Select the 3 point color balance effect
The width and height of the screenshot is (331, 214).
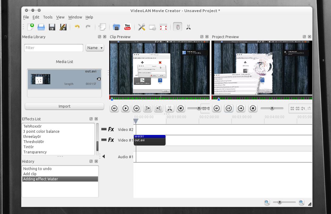(x=41, y=131)
